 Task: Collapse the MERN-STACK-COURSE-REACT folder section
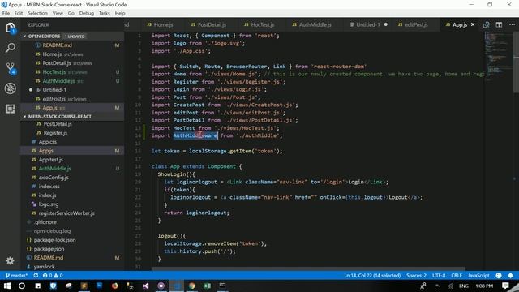[59, 117]
